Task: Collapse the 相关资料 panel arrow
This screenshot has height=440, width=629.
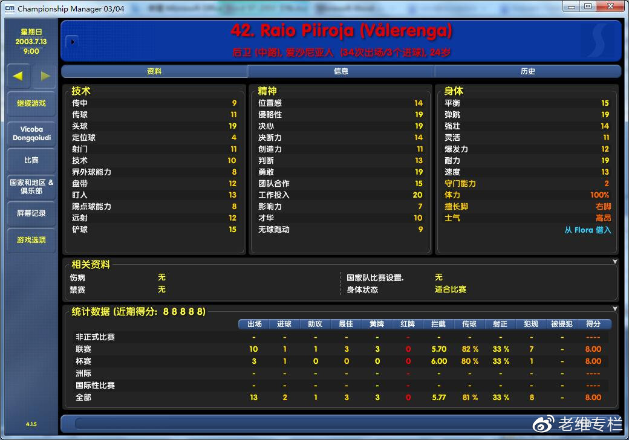Action: coord(614,262)
